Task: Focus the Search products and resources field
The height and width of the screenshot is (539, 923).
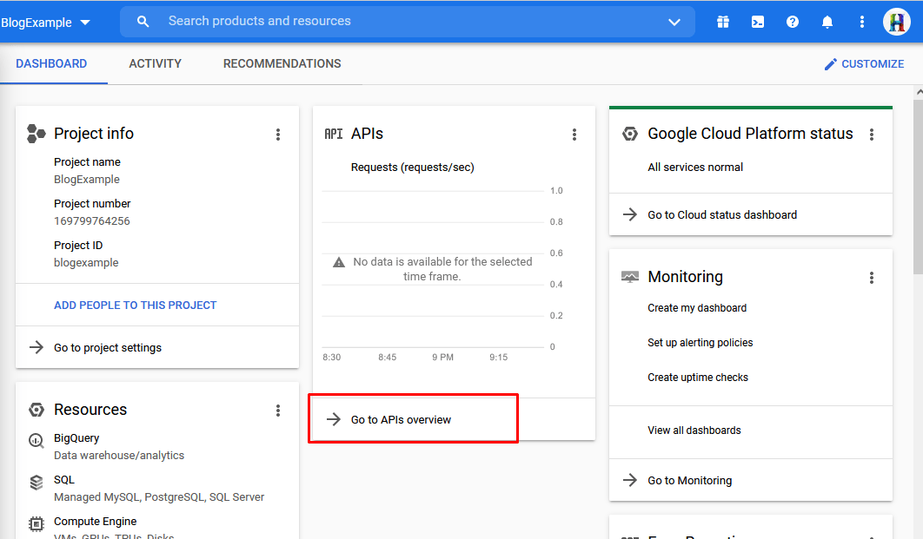Action: pyautogui.click(x=408, y=21)
